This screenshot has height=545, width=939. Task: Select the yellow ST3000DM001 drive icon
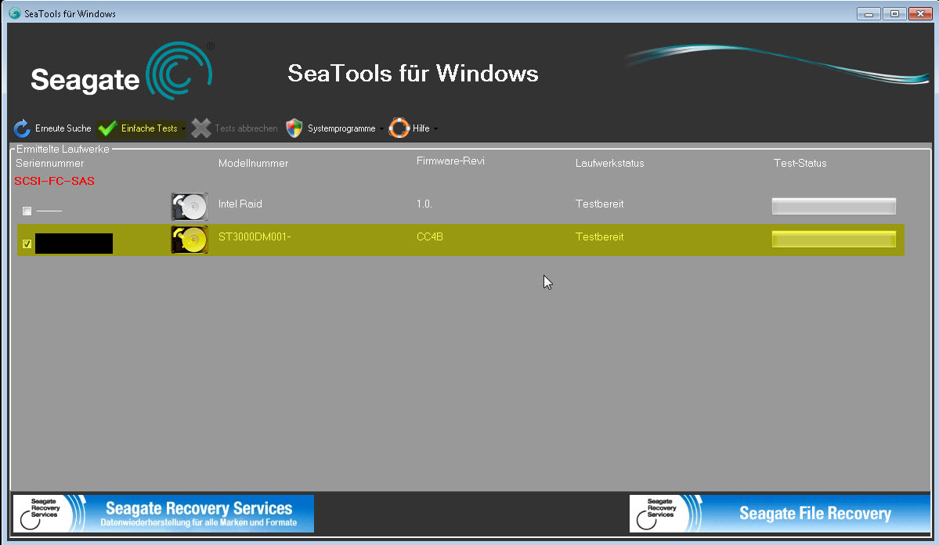pos(190,240)
